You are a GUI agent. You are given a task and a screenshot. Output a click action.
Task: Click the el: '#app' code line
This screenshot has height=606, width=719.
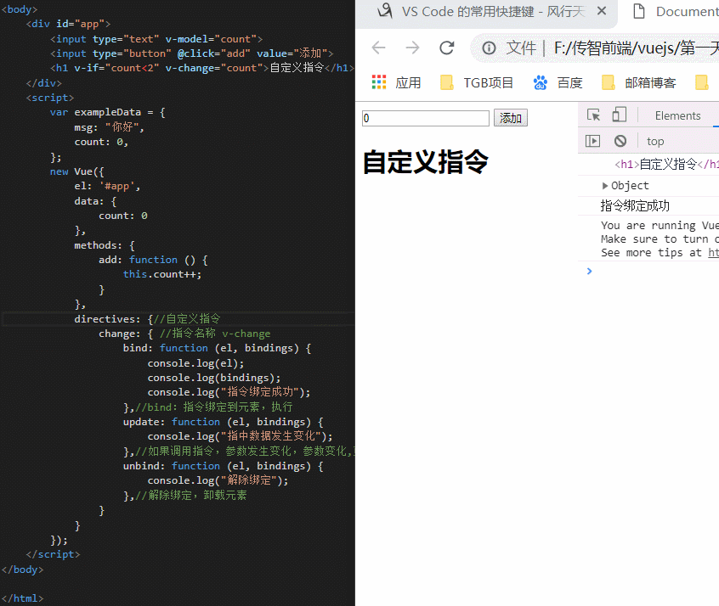(107, 187)
